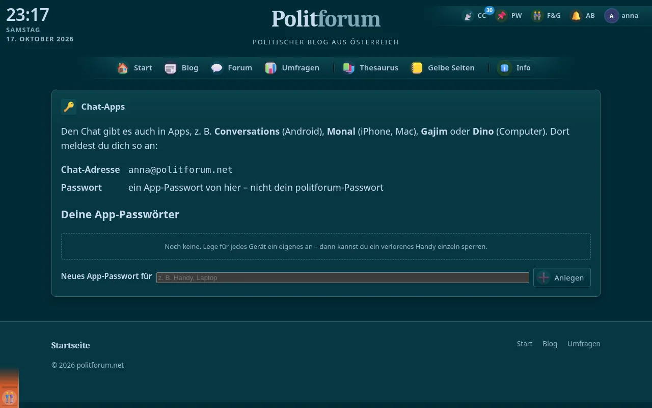Screen dimensions: 652x408
Task: Click the Politforum site logo
Action: coord(326,19)
